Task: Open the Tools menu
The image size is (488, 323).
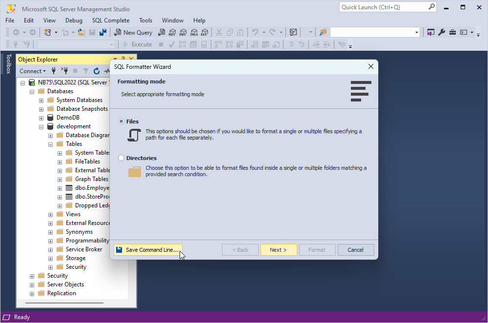Action: pyautogui.click(x=145, y=20)
